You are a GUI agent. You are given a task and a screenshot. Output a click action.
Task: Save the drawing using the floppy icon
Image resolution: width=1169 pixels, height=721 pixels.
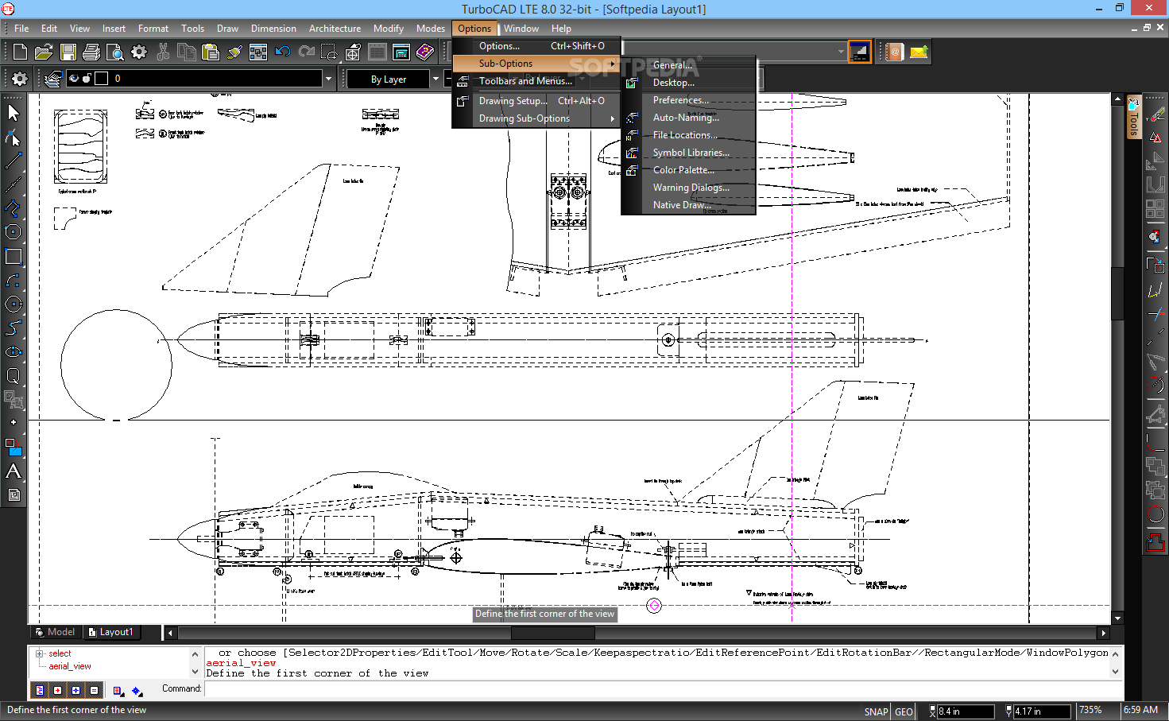(x=68, y=52)
